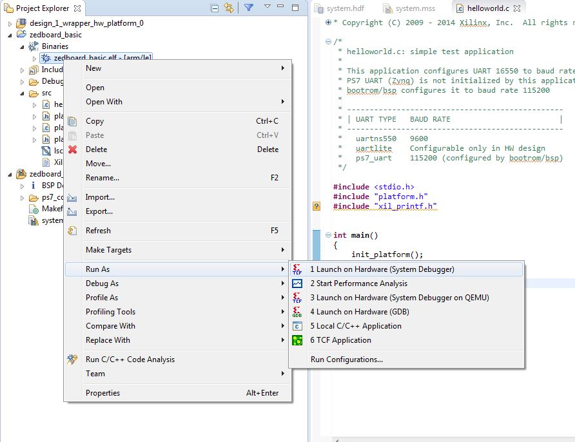Choose Copy from the context menu

click(x=178, y=121)
